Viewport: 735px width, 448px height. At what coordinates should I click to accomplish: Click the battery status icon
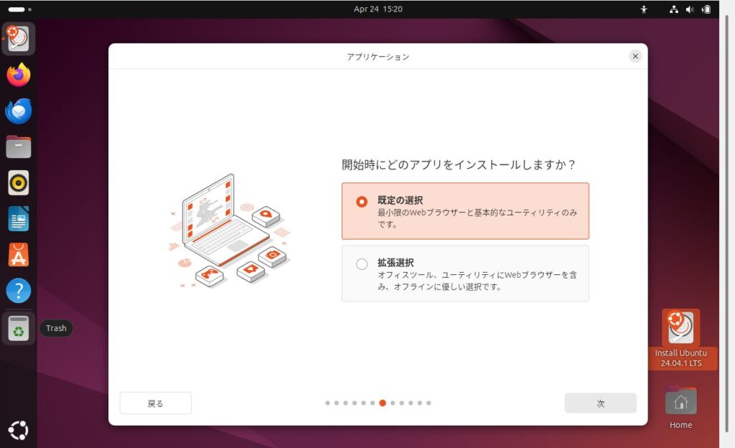[706, 9]
